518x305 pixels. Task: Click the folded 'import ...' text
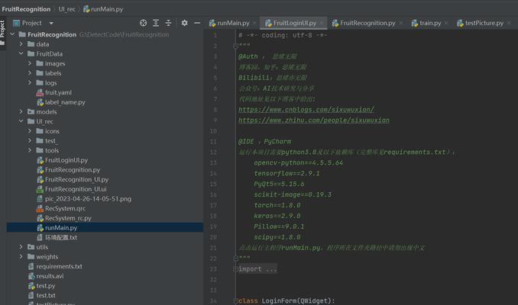(257, 269)
